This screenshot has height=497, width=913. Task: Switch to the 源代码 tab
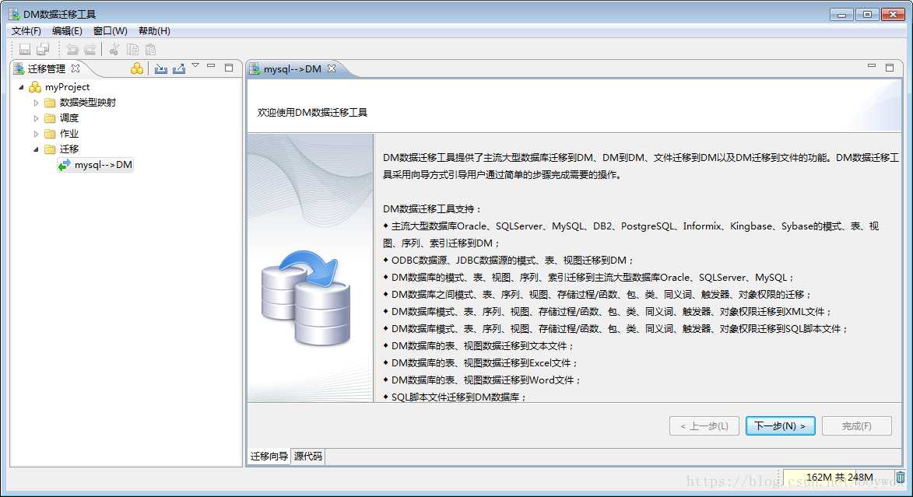[308, 457]
